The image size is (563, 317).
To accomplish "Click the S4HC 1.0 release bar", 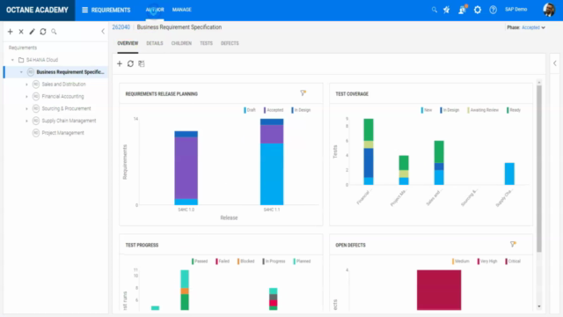I will (x=186, y=168).
